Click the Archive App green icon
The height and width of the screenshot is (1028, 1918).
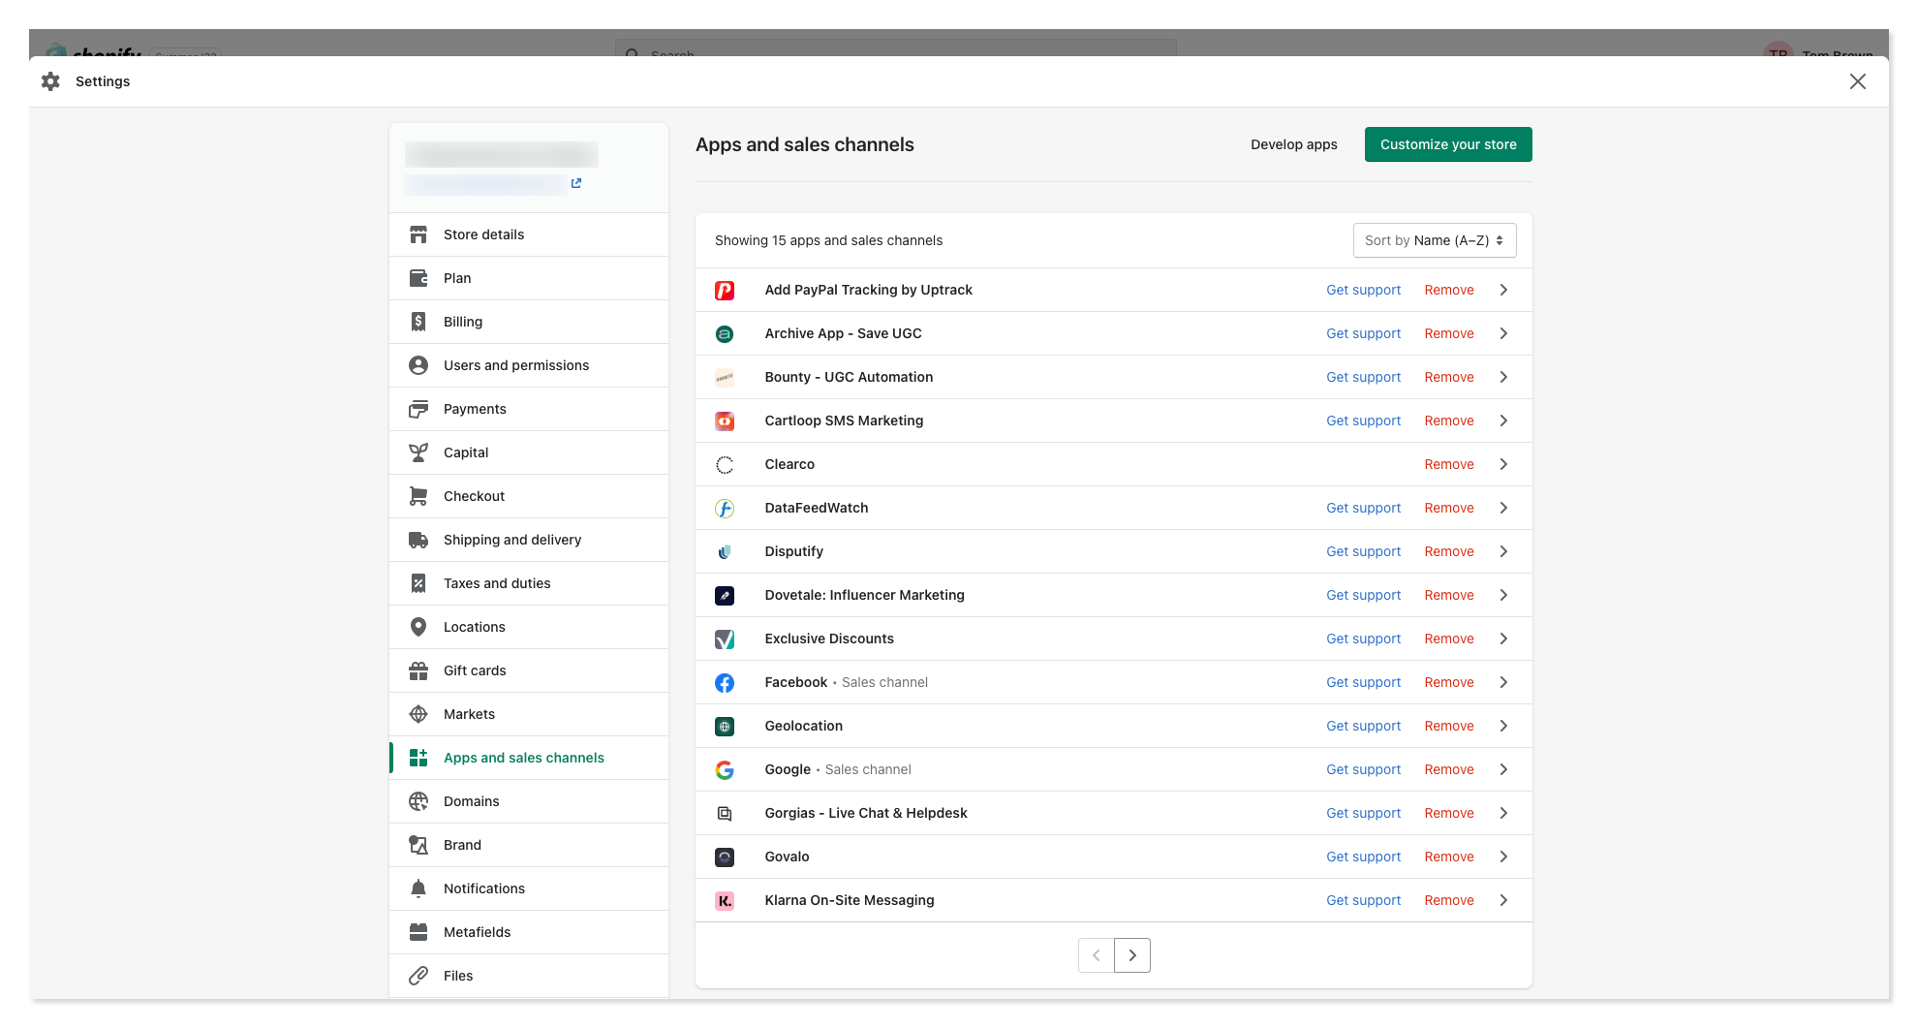pos(725,333)
